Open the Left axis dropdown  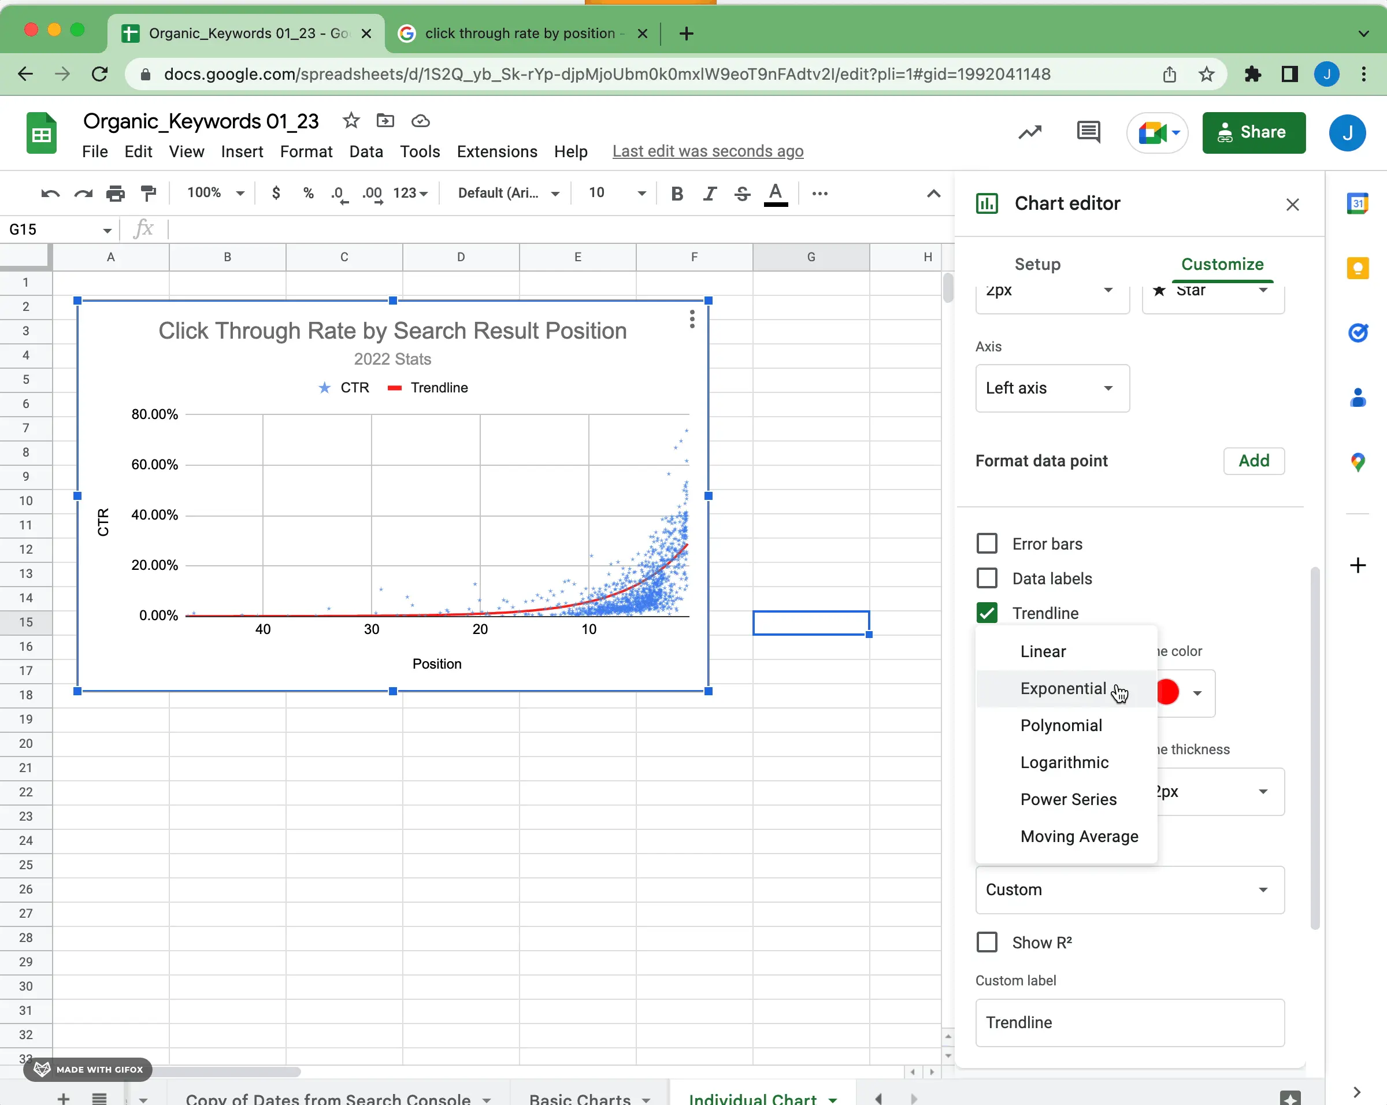[x=1050, y=387]
